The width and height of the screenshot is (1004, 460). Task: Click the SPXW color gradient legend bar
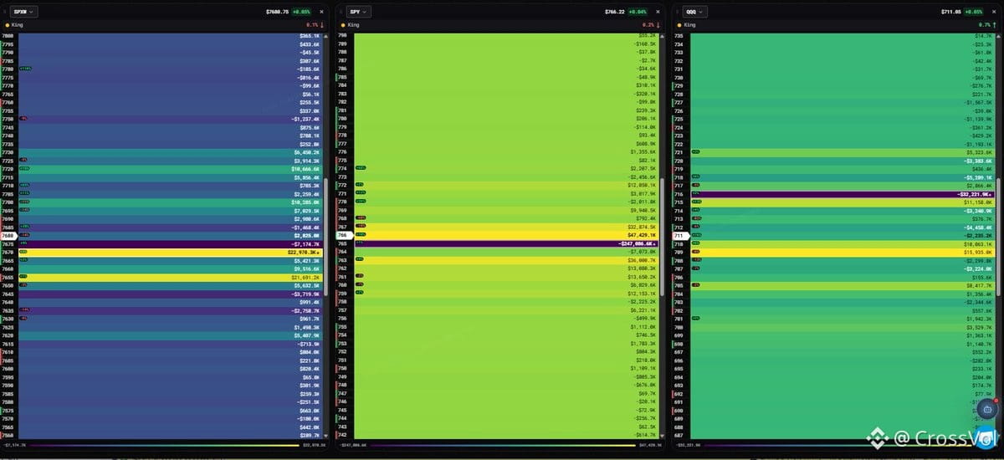coord(164,444)
